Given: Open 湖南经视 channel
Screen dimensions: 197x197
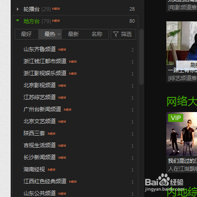Looking at the screenshot, I should pyautogui.click(x=34, y=169).
